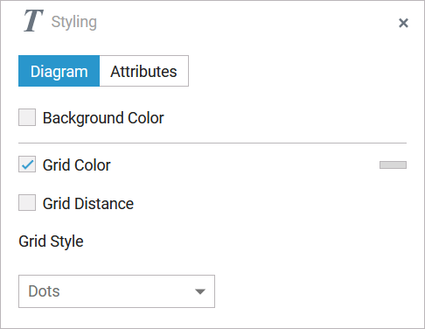The image size is (425, 329).
Task: Click the Styling panel title text
Action: [74, 22]
